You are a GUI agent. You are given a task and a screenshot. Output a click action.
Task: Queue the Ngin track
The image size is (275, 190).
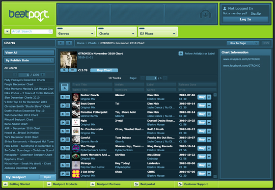[68, 123]
